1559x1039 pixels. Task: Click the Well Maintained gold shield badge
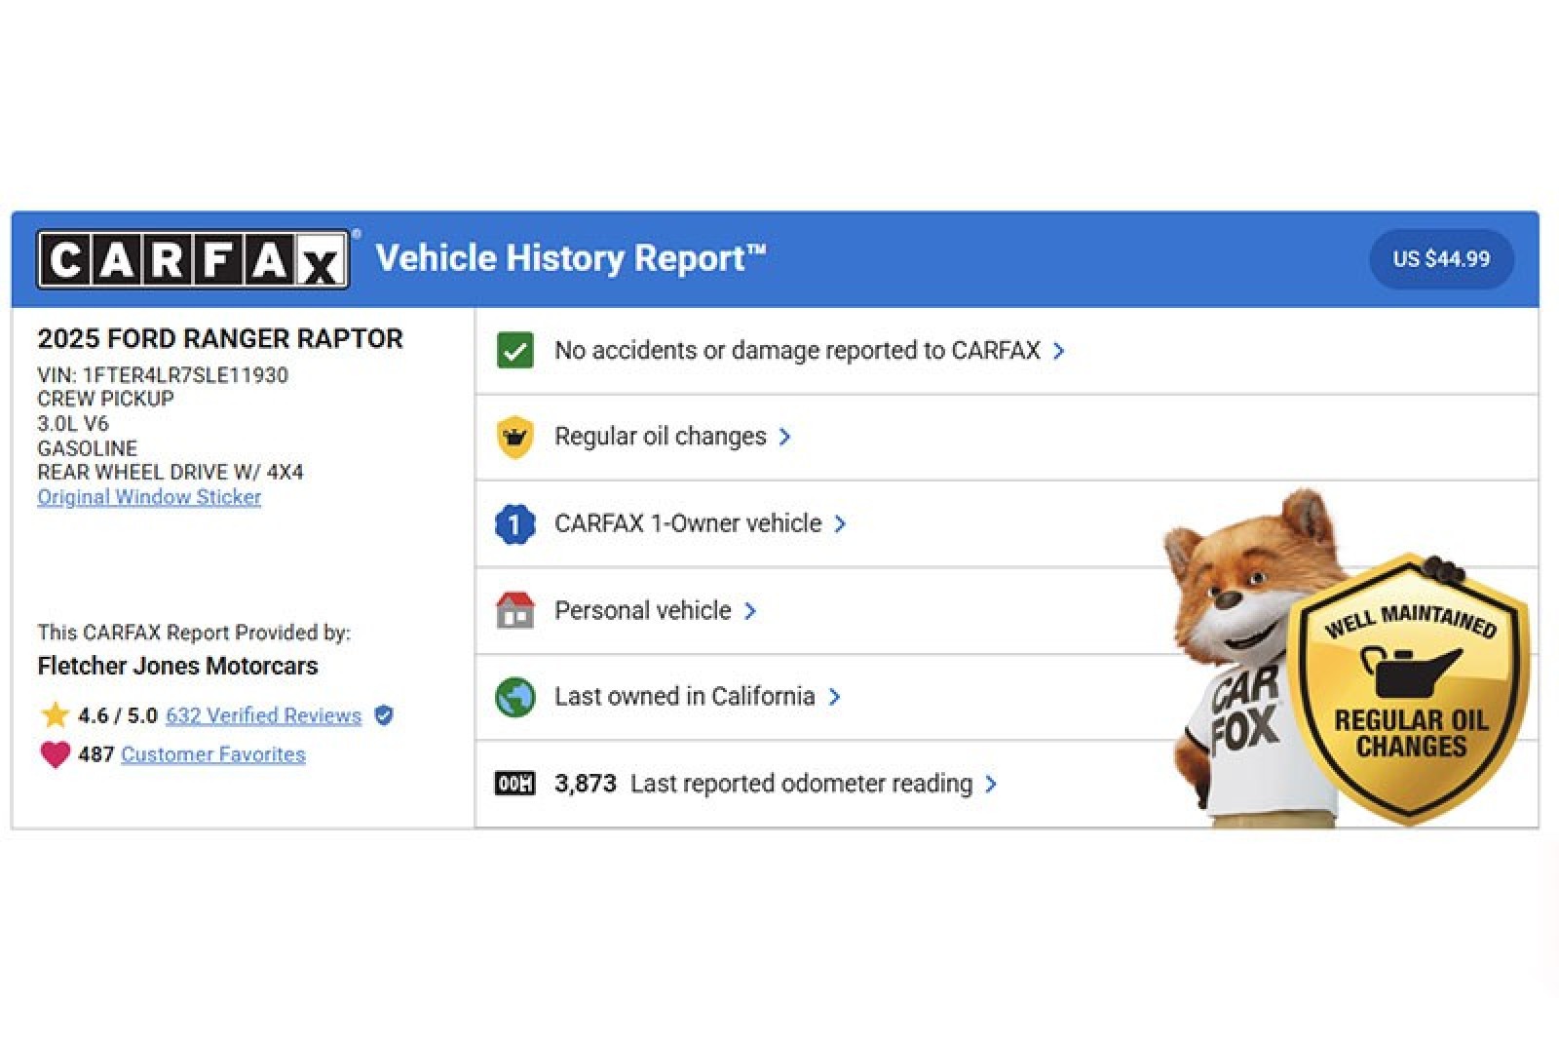(1409, 688)
